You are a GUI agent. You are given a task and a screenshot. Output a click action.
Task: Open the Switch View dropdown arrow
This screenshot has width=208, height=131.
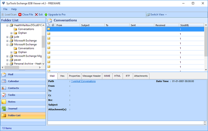point(166,15)
